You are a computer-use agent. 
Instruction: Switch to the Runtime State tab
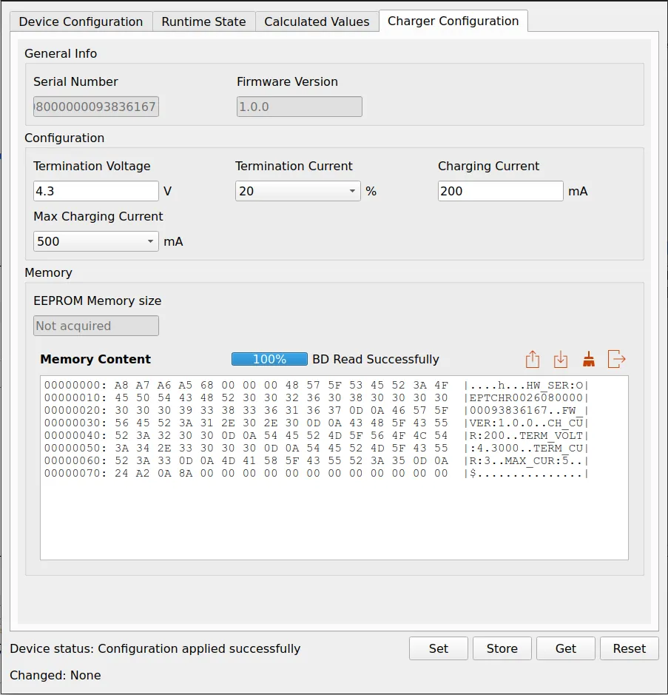pyautogui.click(x=203, y=21)
